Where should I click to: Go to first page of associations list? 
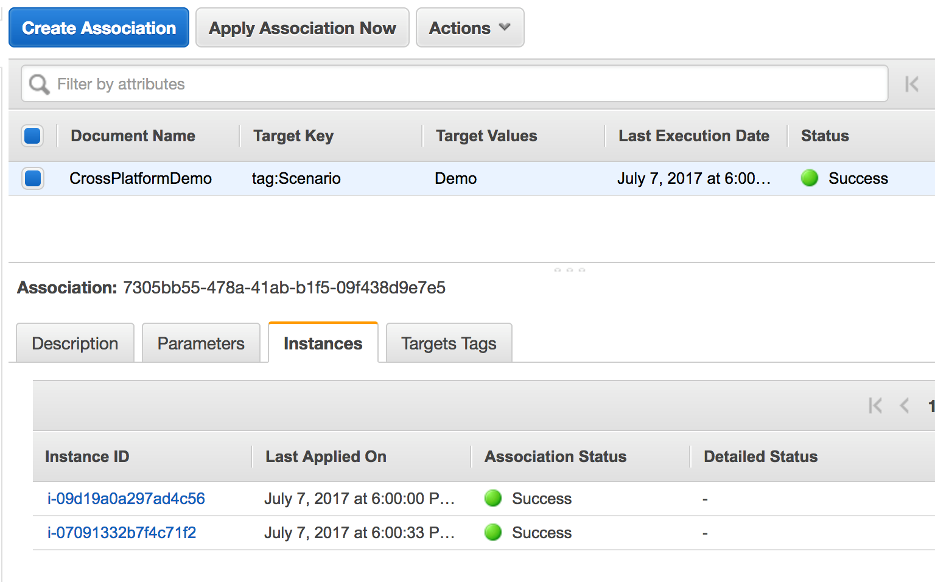click(x=911, y=84)
